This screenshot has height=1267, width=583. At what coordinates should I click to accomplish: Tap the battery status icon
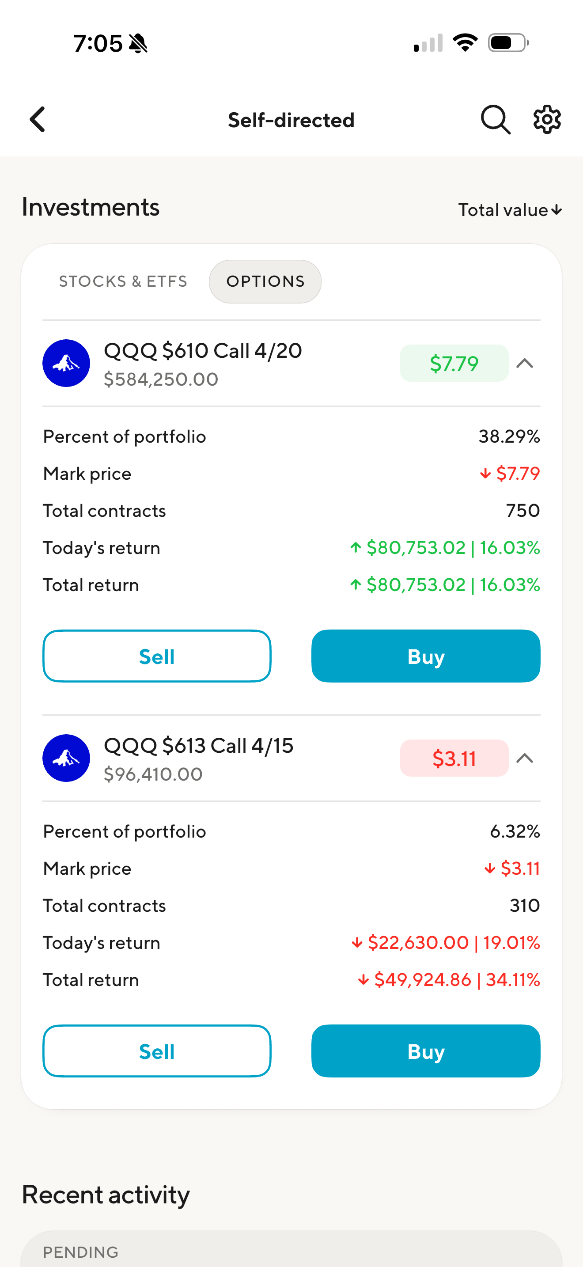click(508, 43)
